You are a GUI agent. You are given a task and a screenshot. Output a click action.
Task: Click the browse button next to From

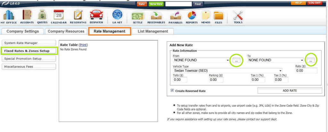[236, 60]
